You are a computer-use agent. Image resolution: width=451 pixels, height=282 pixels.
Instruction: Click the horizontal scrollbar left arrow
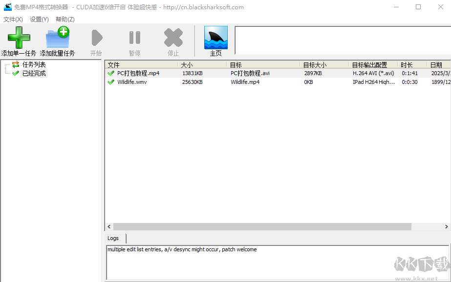coord(109,226)
